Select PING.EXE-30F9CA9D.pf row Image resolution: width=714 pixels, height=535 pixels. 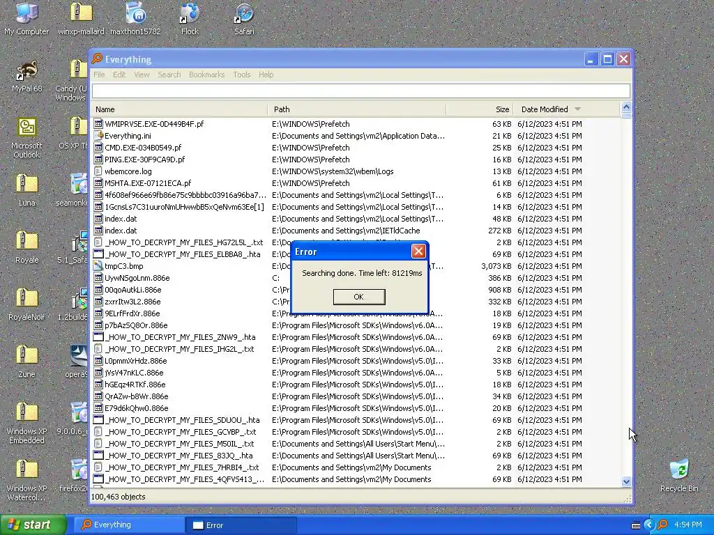tap(356, 160)
